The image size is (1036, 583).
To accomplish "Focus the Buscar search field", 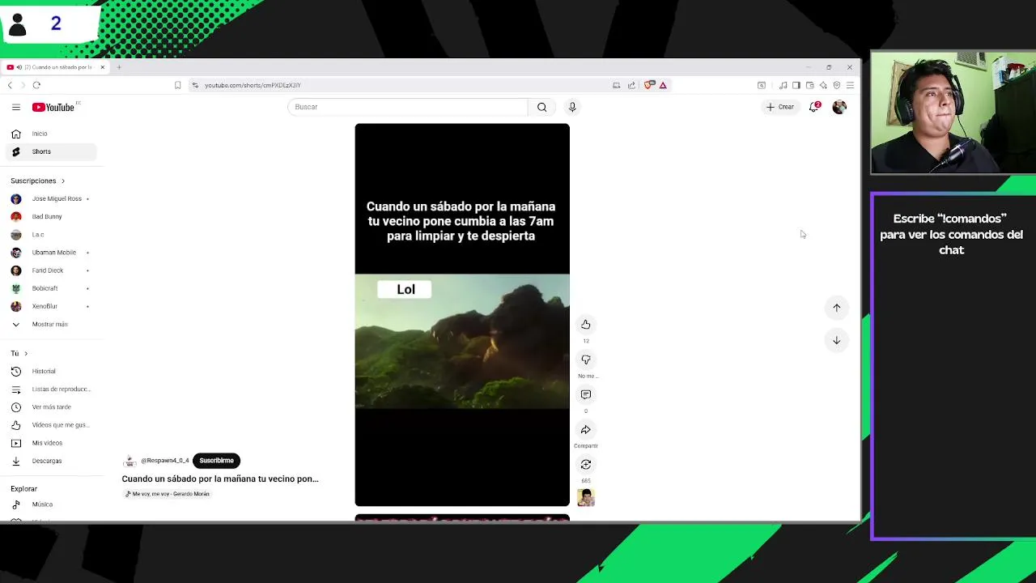I will pos(407,107).
